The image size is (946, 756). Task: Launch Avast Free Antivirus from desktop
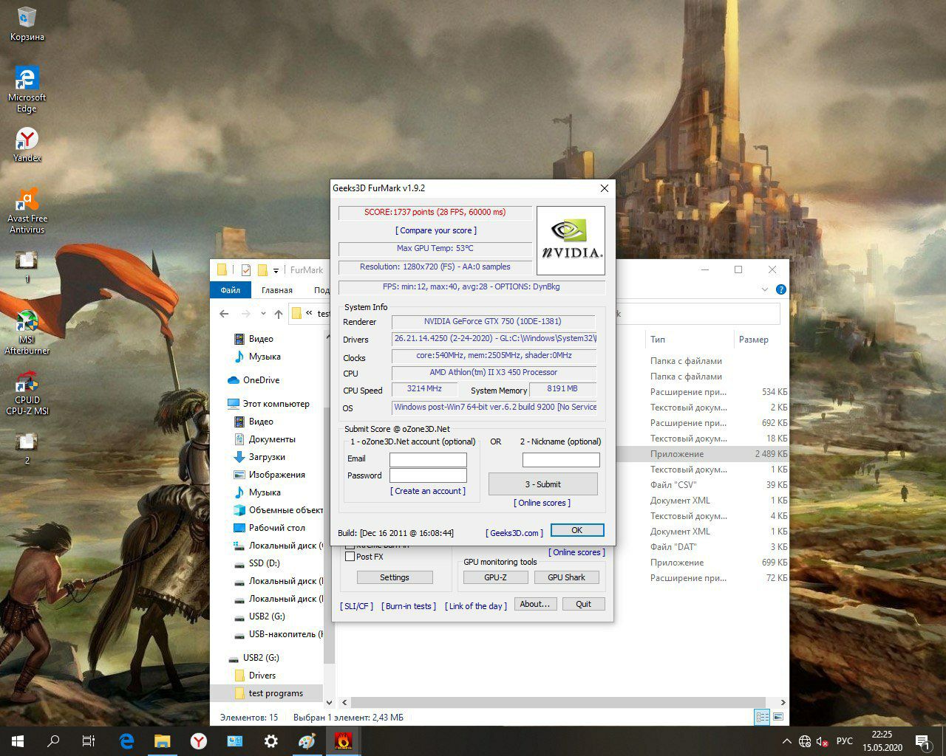[x=27, y=210]
